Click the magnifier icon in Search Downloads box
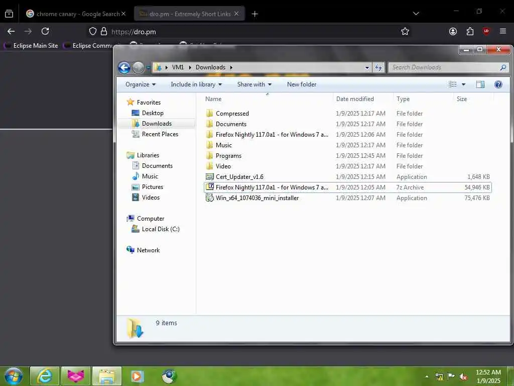The height and width of the screenshot is (386, 514). [x=503, y=67]
